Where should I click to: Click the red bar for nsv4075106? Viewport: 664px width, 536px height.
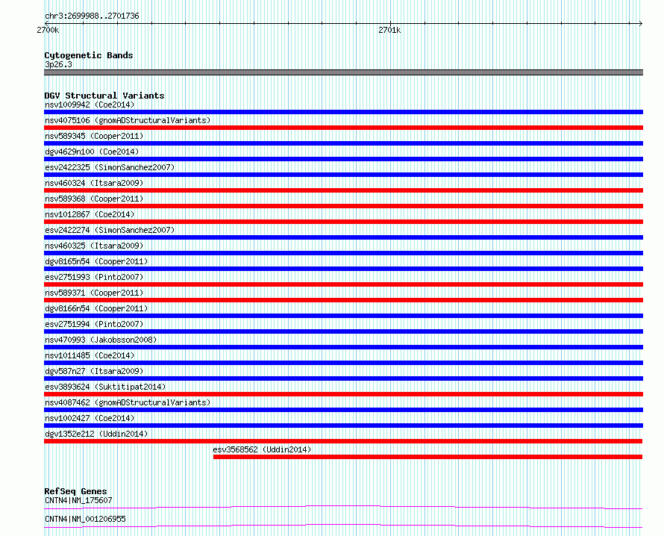(343, 128)
